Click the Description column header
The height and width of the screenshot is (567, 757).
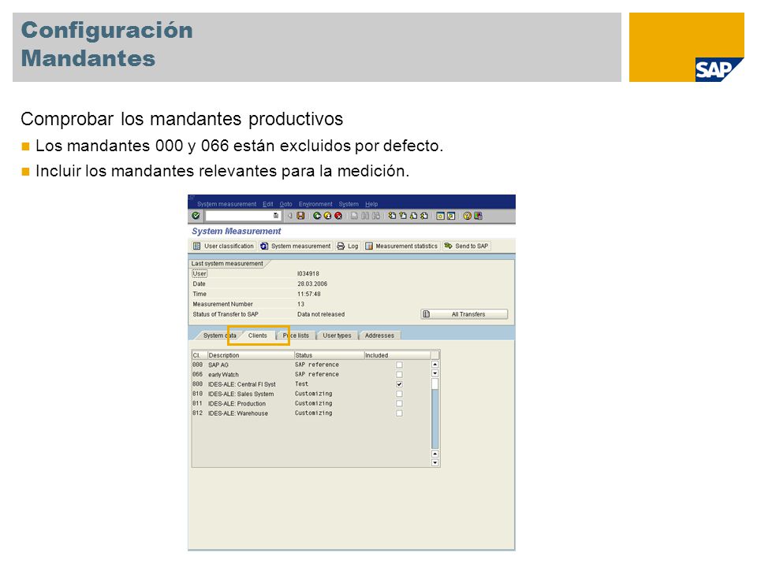251,355
